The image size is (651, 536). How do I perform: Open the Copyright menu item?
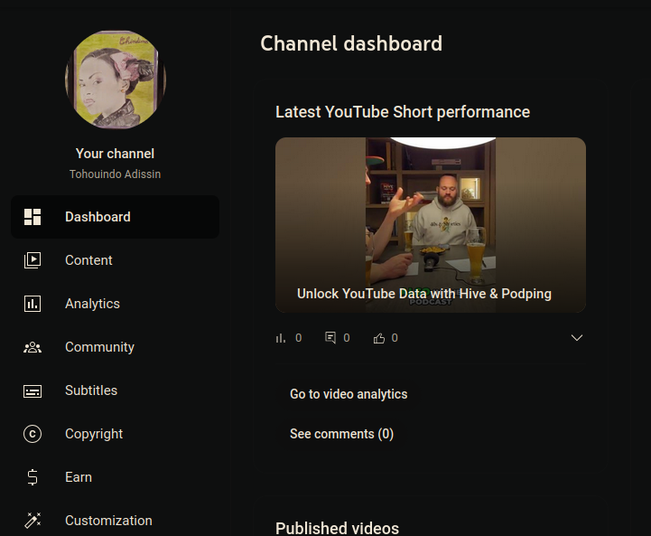coord(115,434)
